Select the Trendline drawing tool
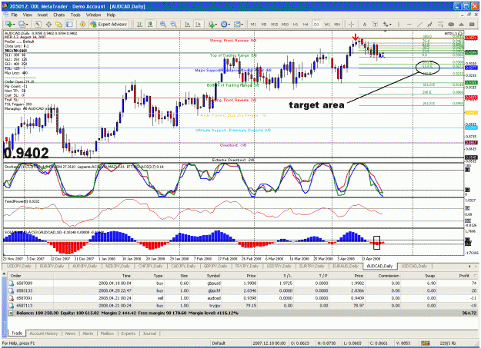 (419, 25)
